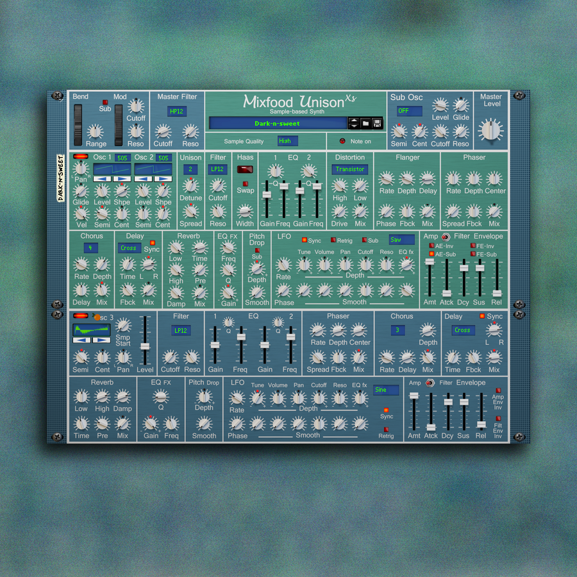The height and width of the screenshot is (577, 577).
Task: Toggle the Filt Env Inv LED
Action: 498,419
